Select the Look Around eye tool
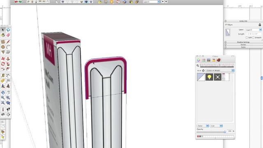The image size is (263, 148). 3,115
